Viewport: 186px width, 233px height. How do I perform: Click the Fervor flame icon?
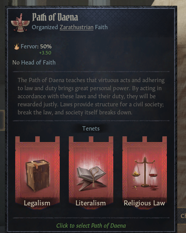16,46
